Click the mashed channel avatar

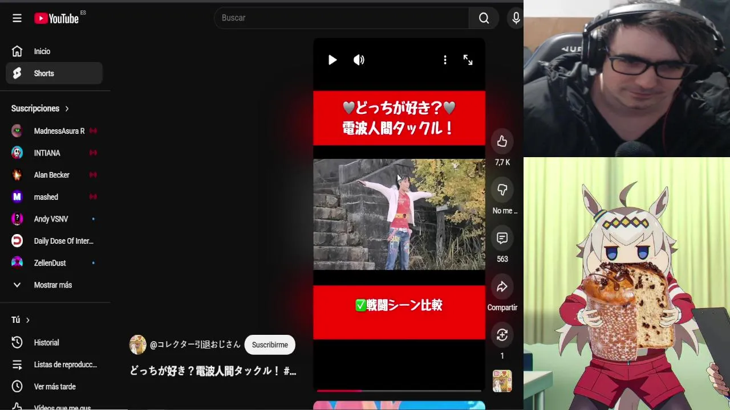[17, 197]
